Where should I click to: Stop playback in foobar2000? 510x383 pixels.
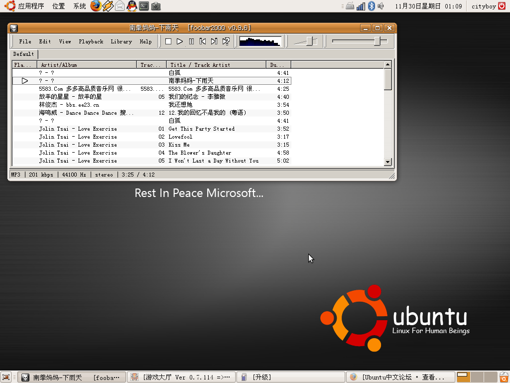(168, 41)
